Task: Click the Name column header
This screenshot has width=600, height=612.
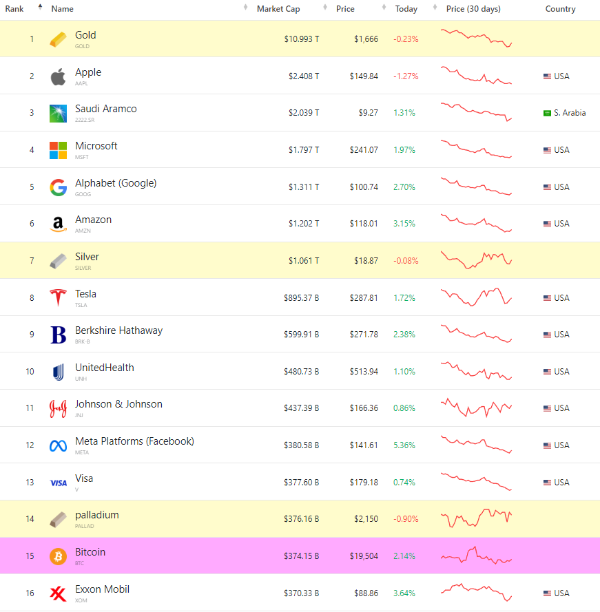Action: [62, 8]
